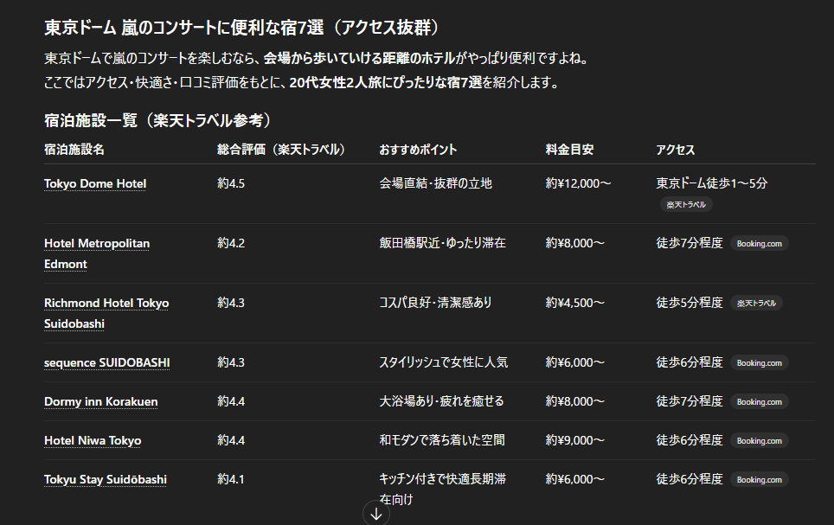Open the Hotel Niwa Tokyo link

pos(93,440)
